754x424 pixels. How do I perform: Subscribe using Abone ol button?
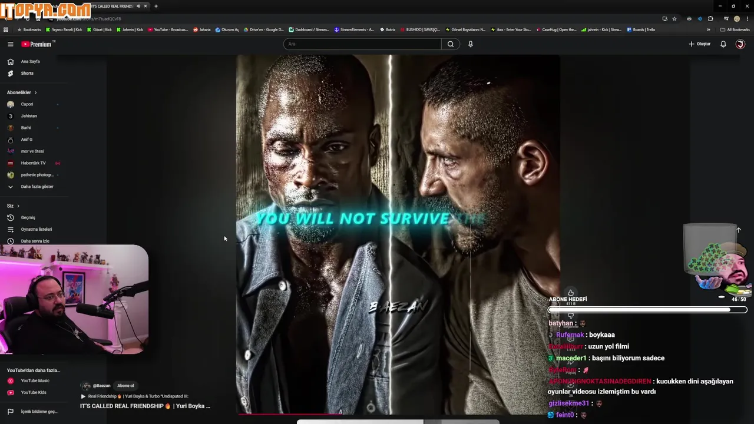pyautogui.click(x=125, y=386)
